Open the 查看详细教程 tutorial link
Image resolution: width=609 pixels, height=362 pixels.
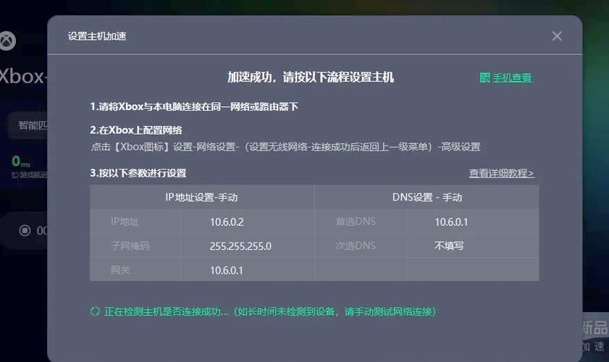(501, 173)
